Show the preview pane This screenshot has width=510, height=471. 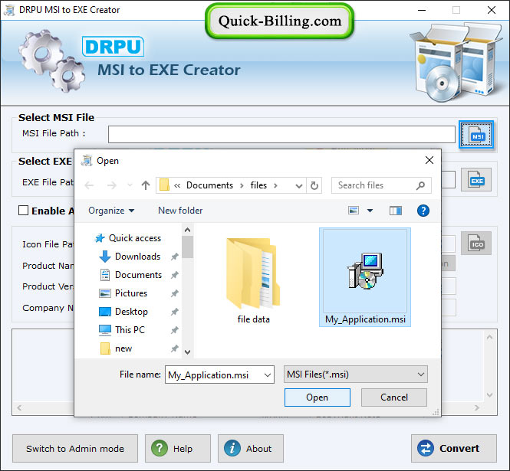[x=396, y=211]
